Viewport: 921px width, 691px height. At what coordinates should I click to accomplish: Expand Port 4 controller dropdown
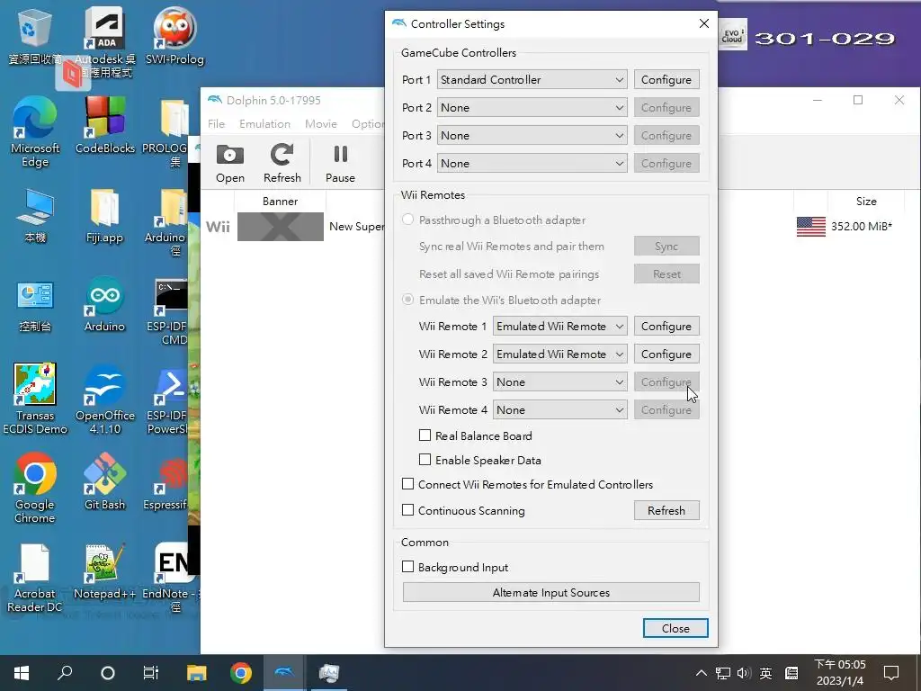tap(532, 164)
